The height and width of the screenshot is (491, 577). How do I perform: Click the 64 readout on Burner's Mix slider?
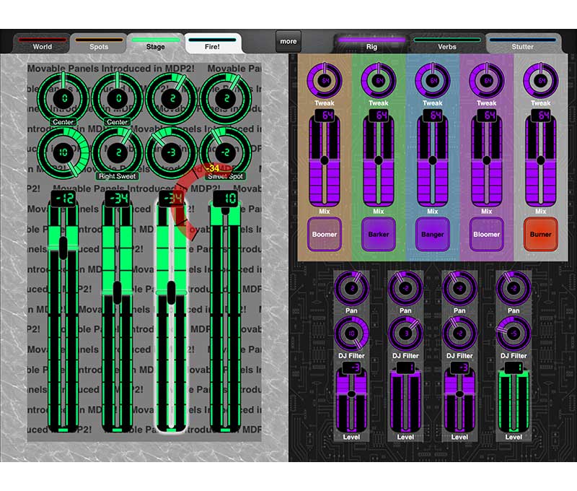[x=540, y=116]
